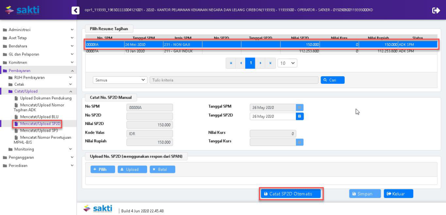Screen dimensions: 446x215
Task: Select page 1 in pagination
Action: (x=250, y=63)
